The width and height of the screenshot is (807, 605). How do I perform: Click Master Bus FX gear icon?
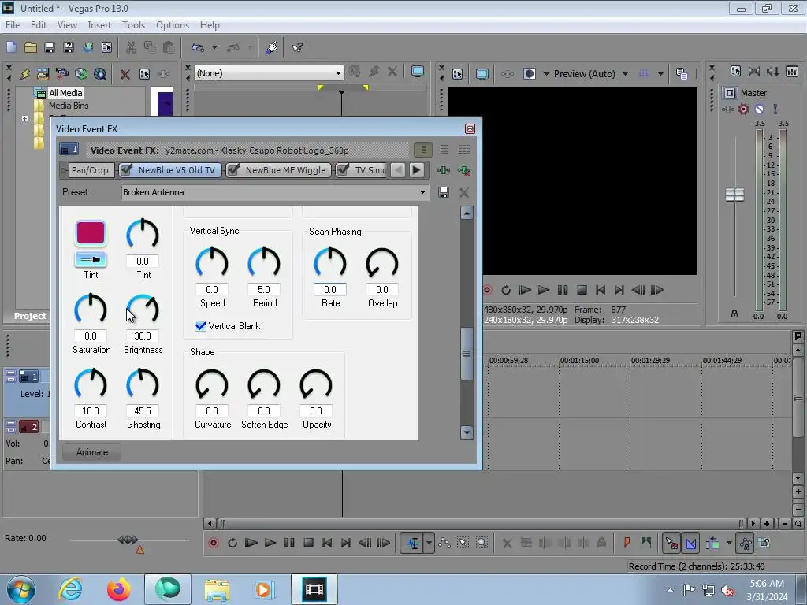743,109
